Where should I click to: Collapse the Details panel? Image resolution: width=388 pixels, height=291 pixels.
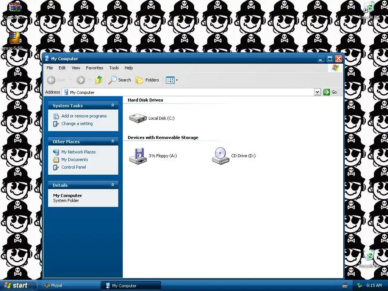[113, 185]
